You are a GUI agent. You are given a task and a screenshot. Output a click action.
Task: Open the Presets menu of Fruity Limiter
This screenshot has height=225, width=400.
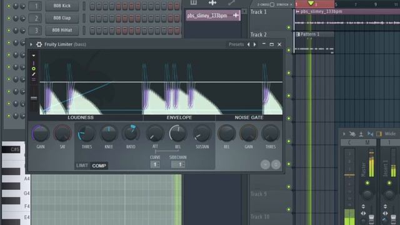pyautogui.click(x=236, y=44)
